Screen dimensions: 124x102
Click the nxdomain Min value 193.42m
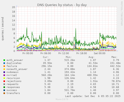(x=70, y=72)
